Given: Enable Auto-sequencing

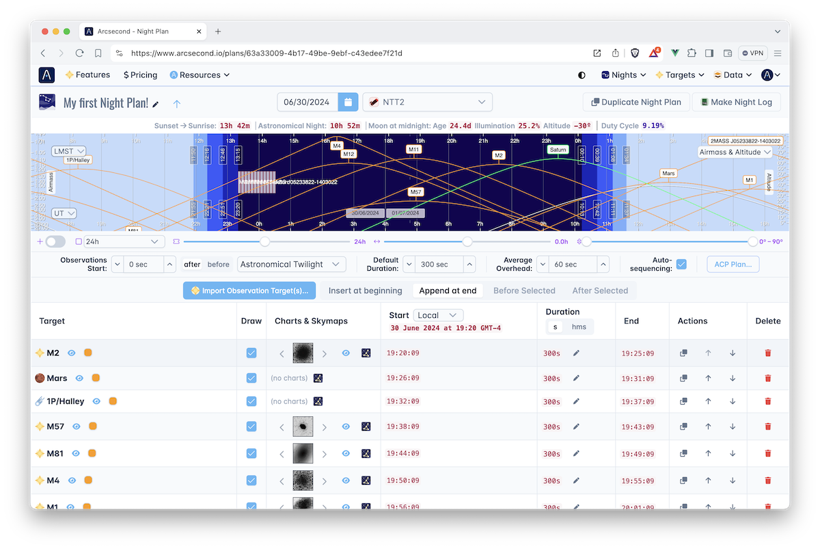Looking at the screenshot, I should click(681, 264).
